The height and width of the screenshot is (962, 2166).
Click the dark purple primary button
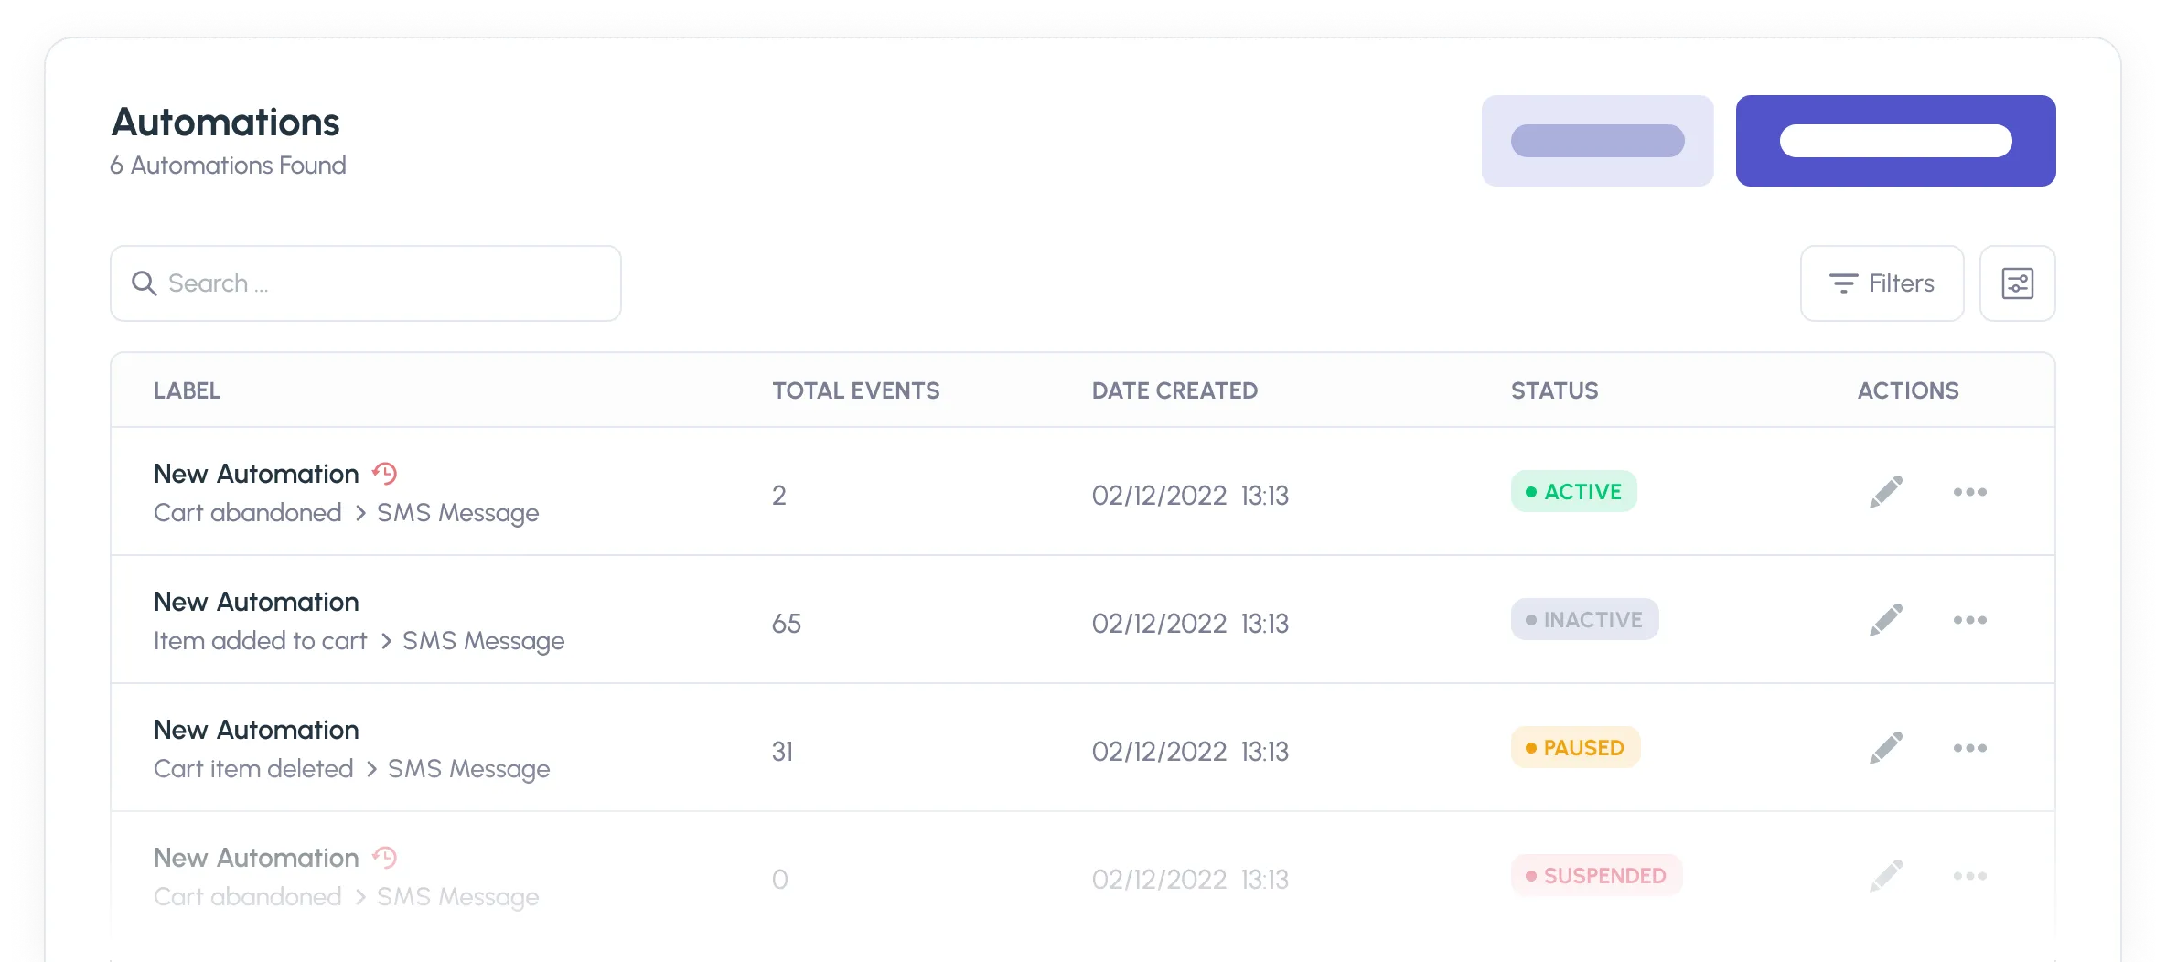pos(1895,141)
